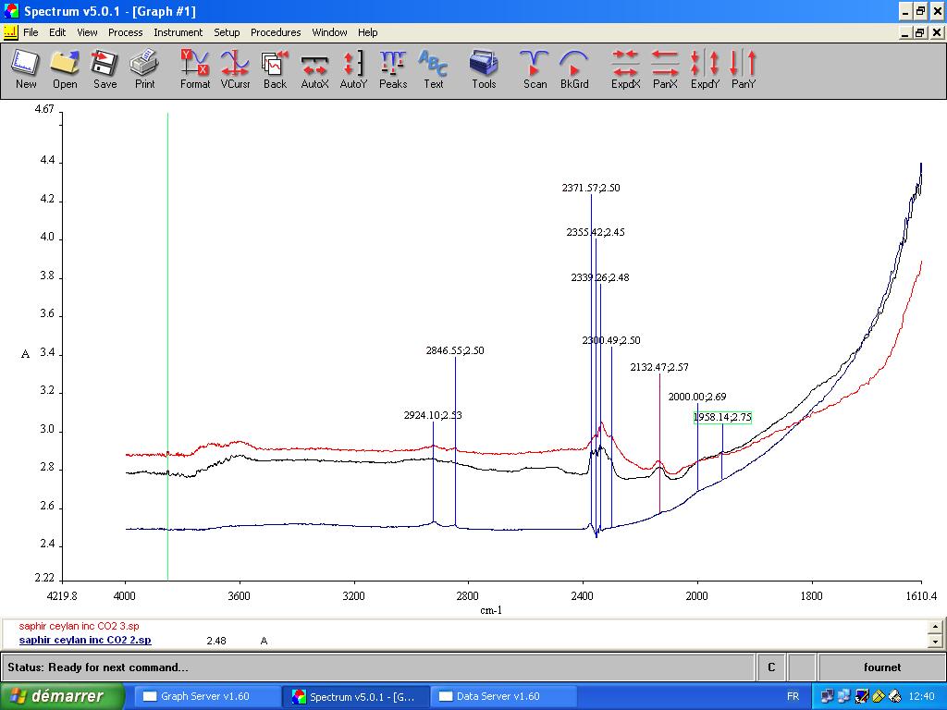Viewport: 947px width, 710px height.
Task: Select the saphir ceylan inc CO2 2.sp spectrum
Action: [x=85, y=640]
